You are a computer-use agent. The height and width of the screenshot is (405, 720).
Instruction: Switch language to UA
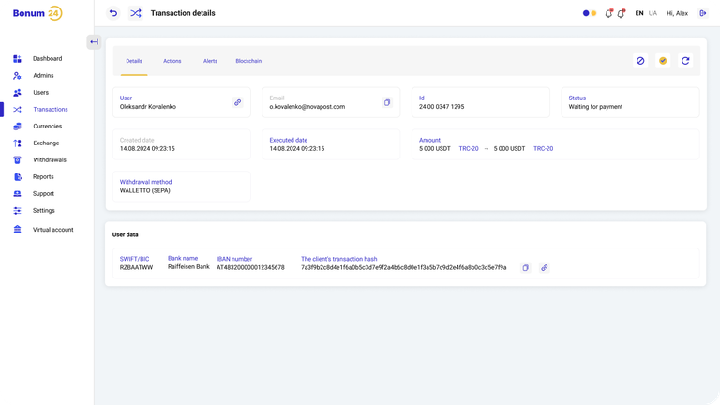pos(652,13)
